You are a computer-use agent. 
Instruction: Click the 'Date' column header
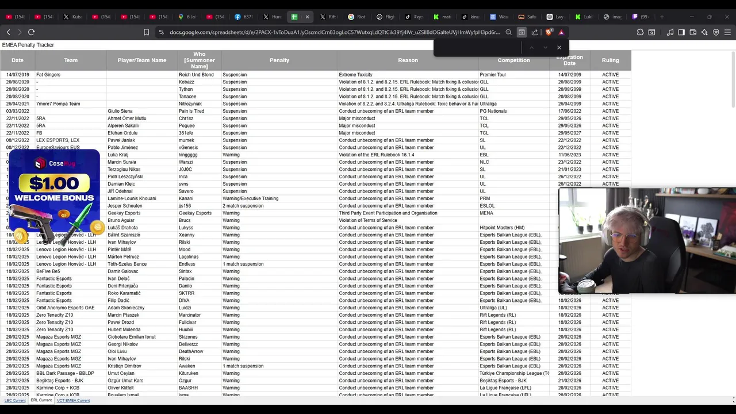point(17,60)
